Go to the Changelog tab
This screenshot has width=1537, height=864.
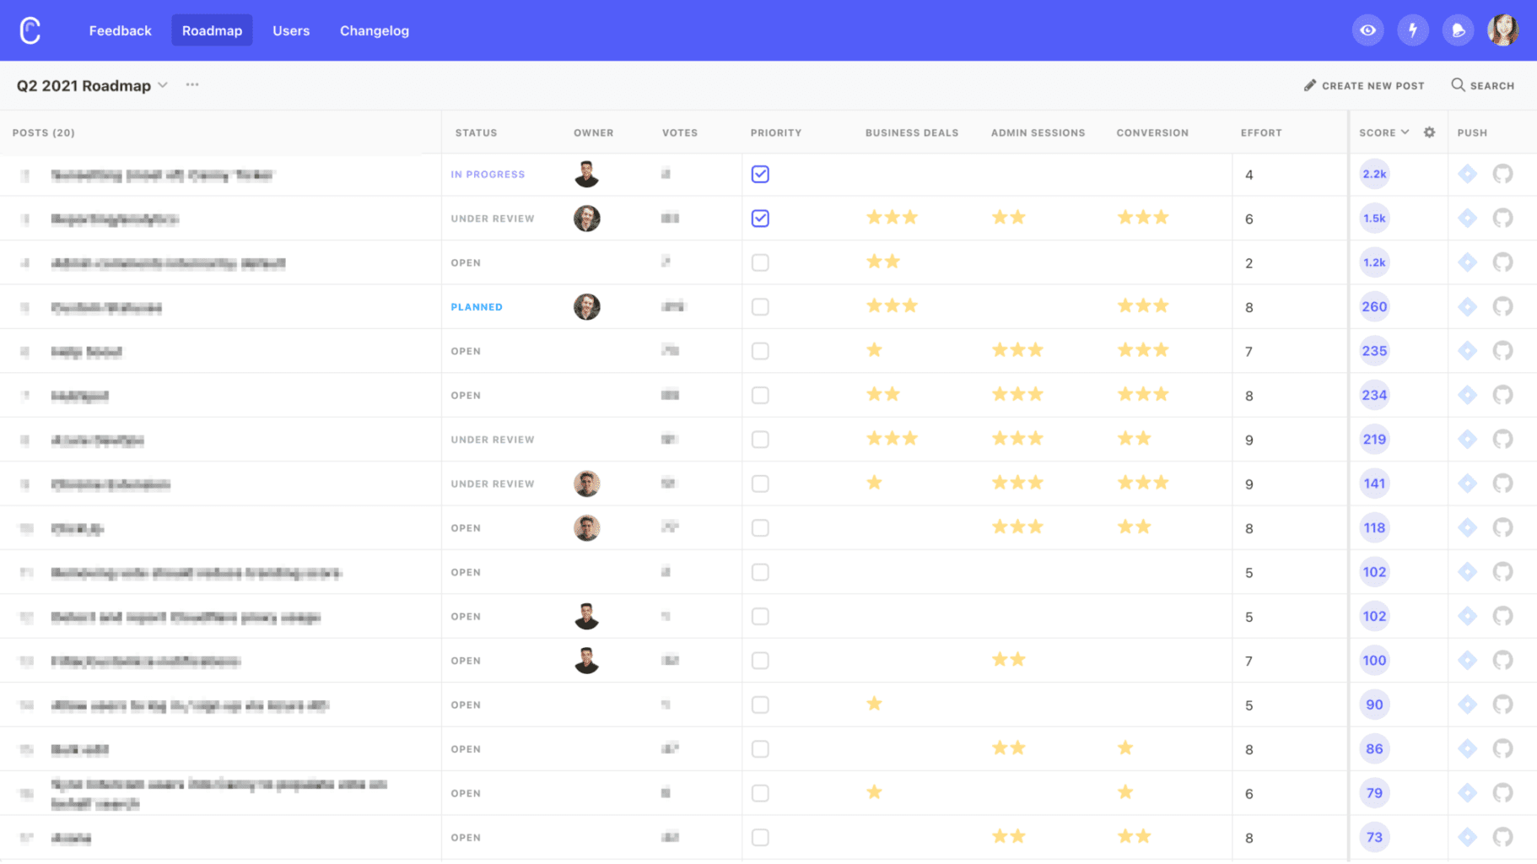(375, 30)
